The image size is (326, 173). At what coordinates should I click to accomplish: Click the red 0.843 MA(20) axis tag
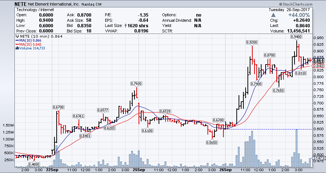click(318, 66)
